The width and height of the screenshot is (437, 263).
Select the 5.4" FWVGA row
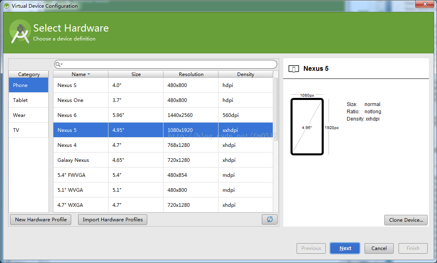(x=163, y=175)
